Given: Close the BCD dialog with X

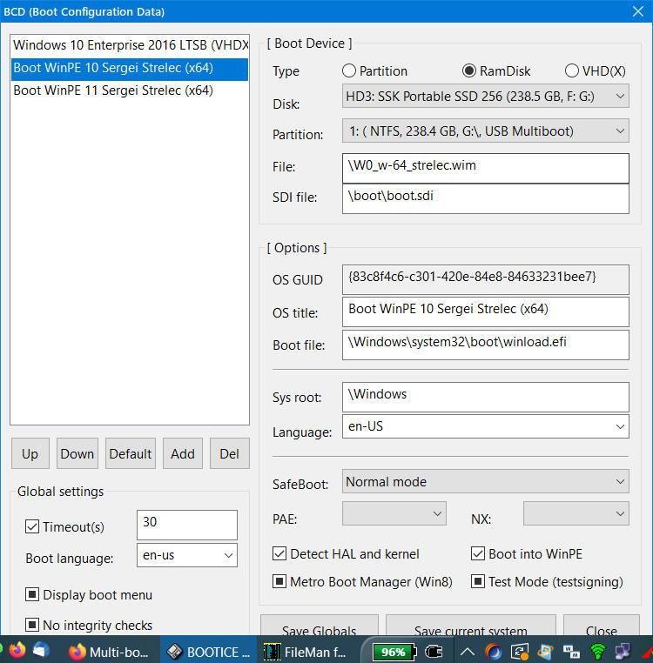Looking at the screenshot, I should point(638,11).
